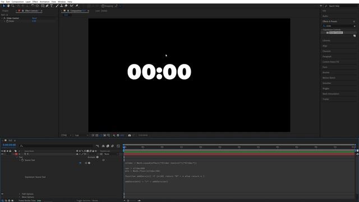Toggle the Slider stopwatch in Effect Controls
Screen dimensions: 359x202
tap(7, 21)
